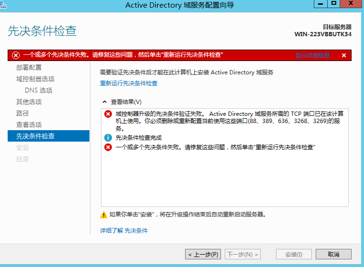Minimize the configuration wizard window
Screen dimensions: 364x267
[x=320, y=4]
